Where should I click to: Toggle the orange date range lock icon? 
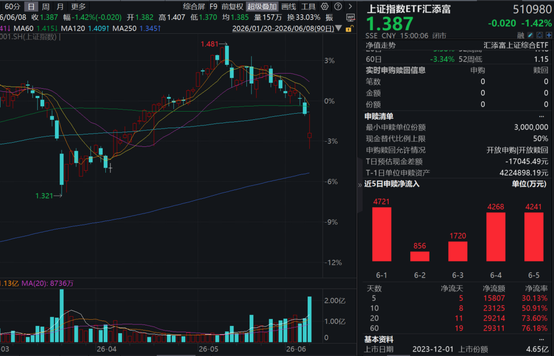pyautogui.click(x=349, y=29)
